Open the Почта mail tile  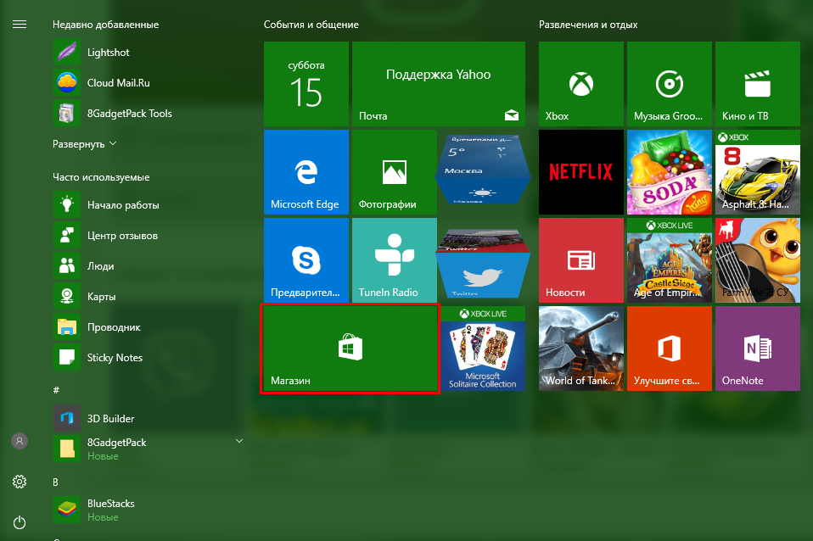click(x=439, y=84)
